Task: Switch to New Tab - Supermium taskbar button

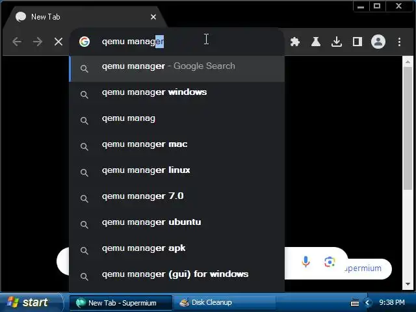Action: [121, 303]
